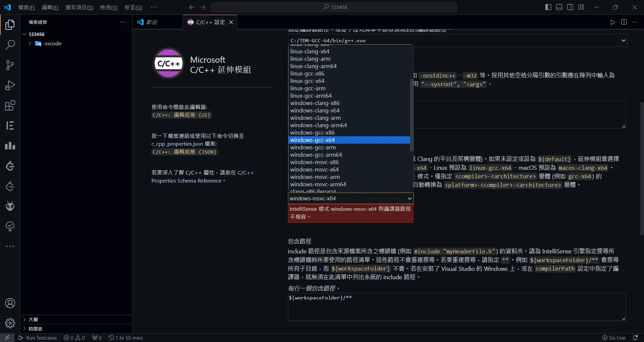
Task: Open the Search view
Action: (10, 45)
